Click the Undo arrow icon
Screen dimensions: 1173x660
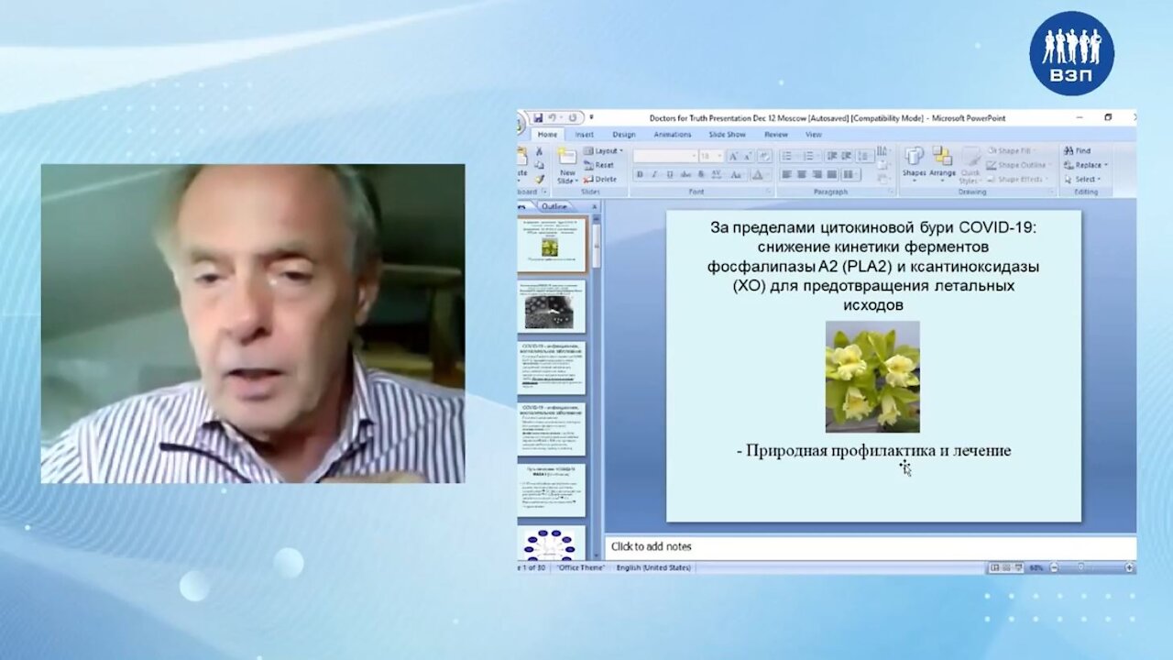pyautogui.click(x=552, y=118)
